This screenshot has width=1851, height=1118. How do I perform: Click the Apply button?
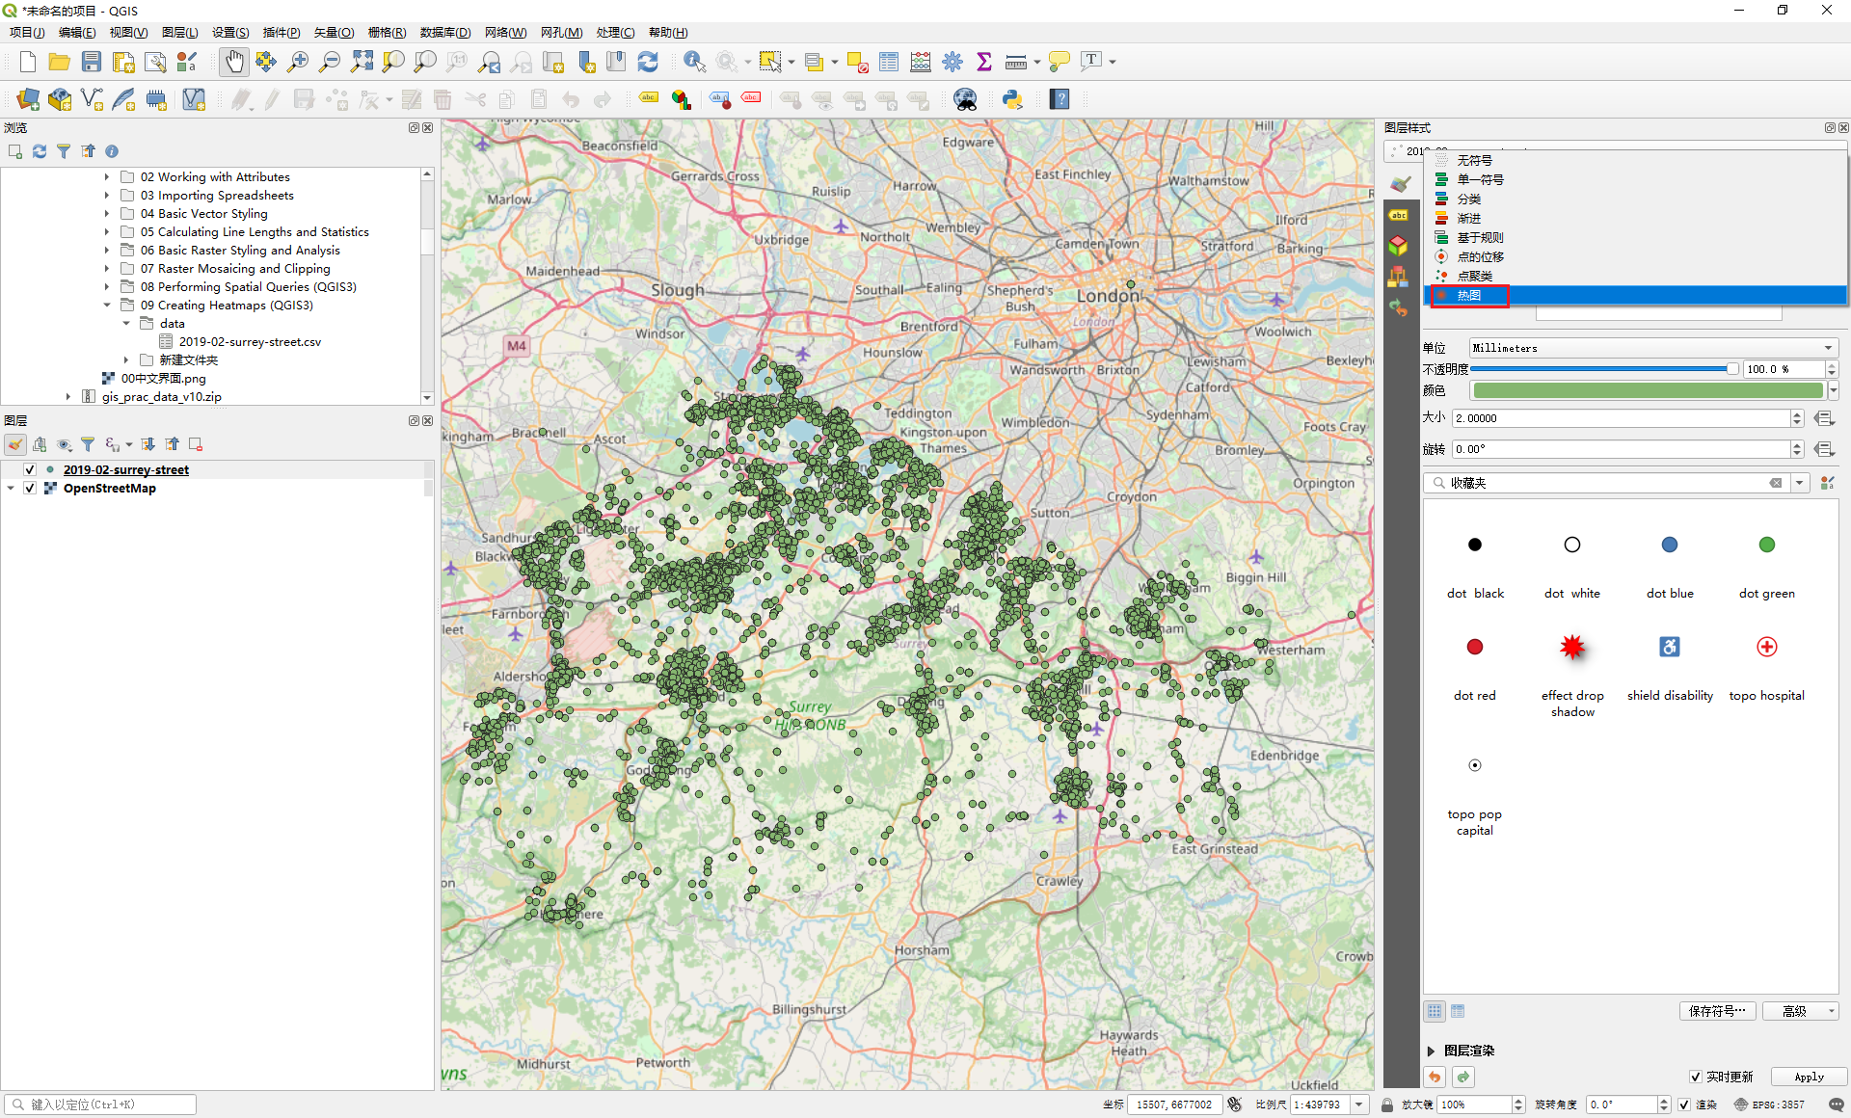(x=1809, y=1077)
